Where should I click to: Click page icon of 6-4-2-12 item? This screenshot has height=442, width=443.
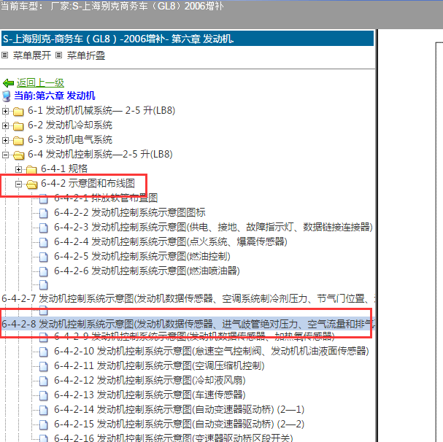[x=44, y=381]
